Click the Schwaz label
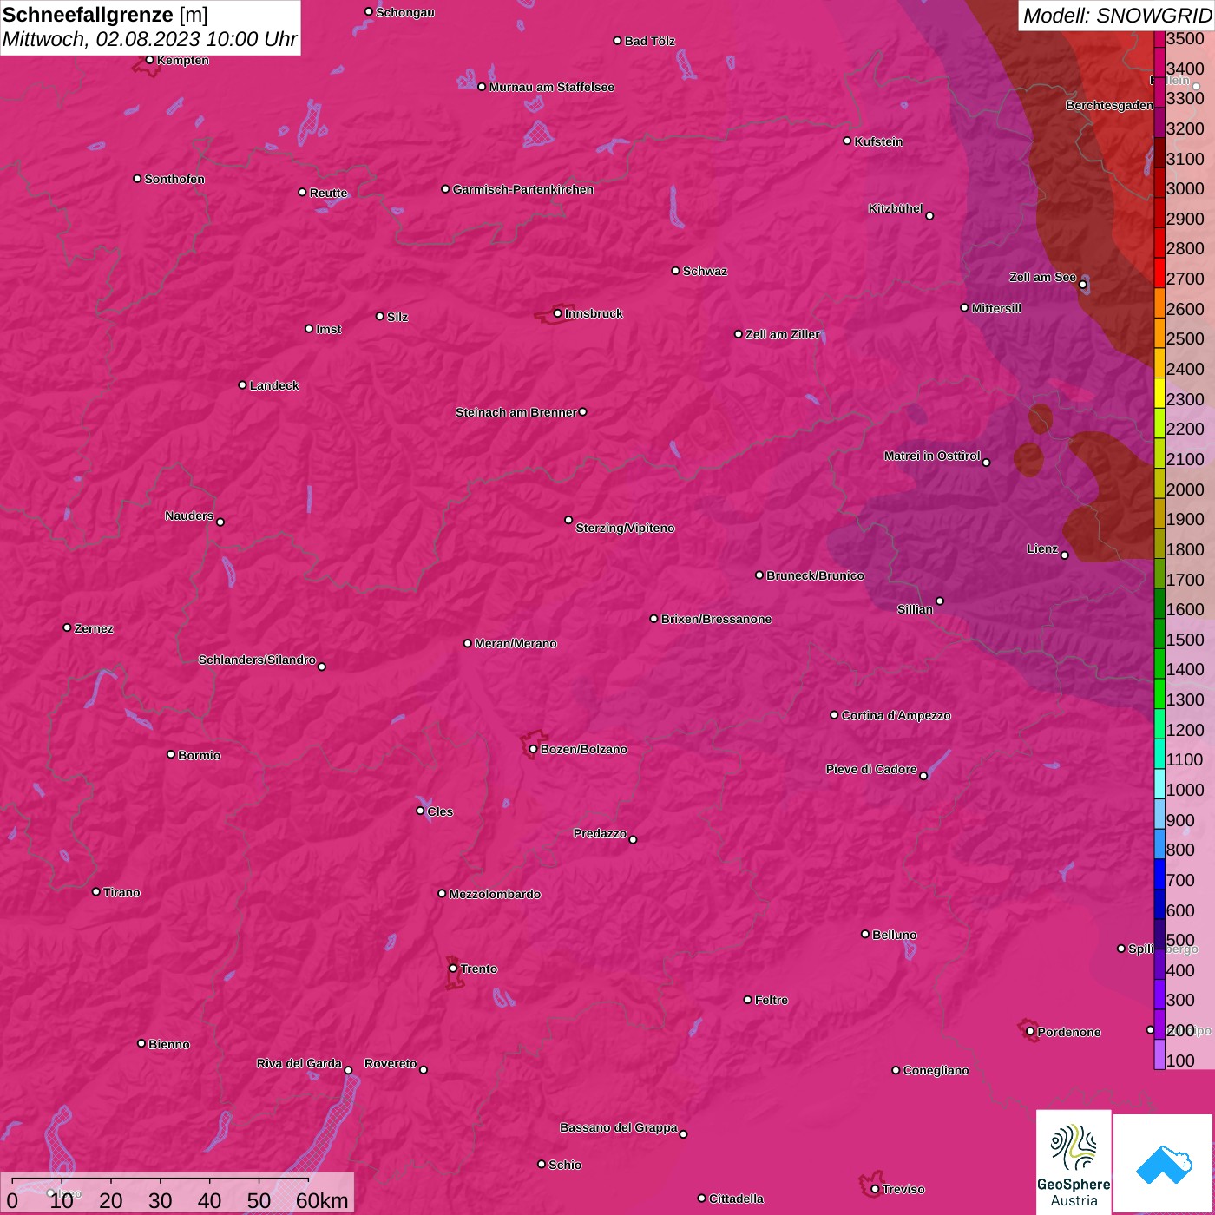Image resolution: width=1215 pixels, height=1215 pixels. 705,271
